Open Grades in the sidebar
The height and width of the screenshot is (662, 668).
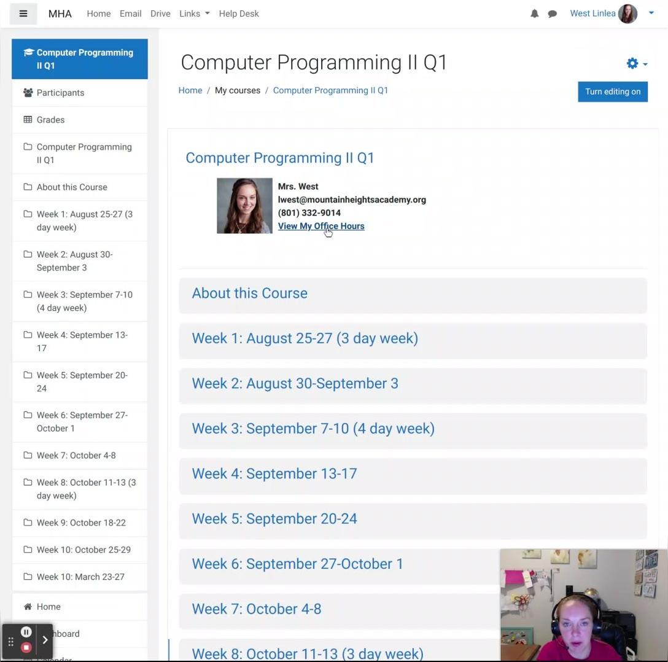click(x=50, y=120)
